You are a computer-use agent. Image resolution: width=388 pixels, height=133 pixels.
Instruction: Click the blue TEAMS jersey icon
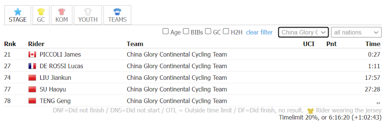pos(117,12)
